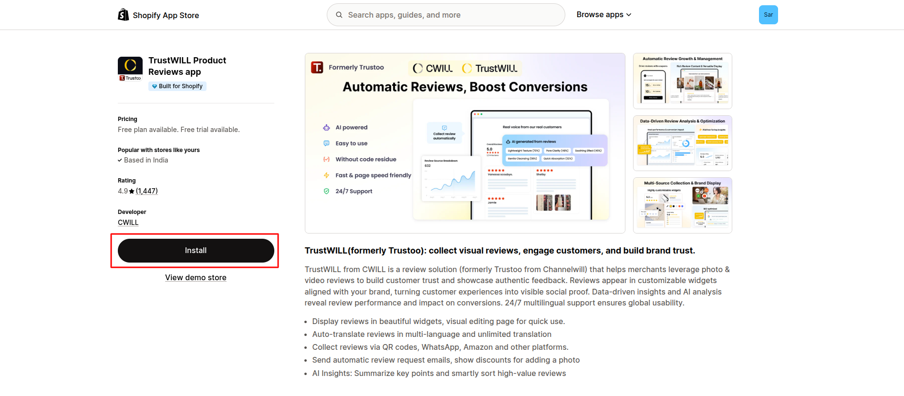This screenshot has width=904, height=396.
Task: Open the TrustWILL app icon
Action: coord(130,69)
